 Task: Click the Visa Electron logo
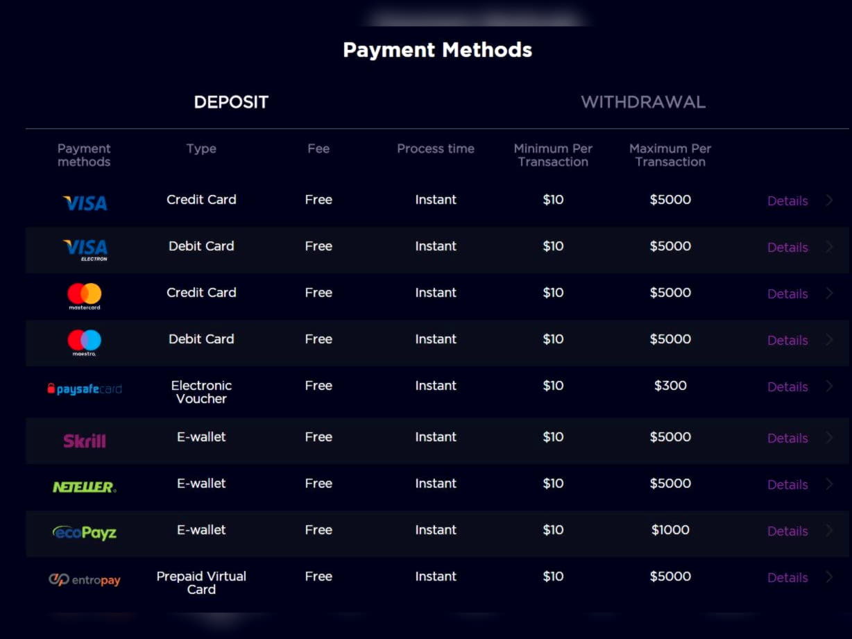click(x=85, y=250)
